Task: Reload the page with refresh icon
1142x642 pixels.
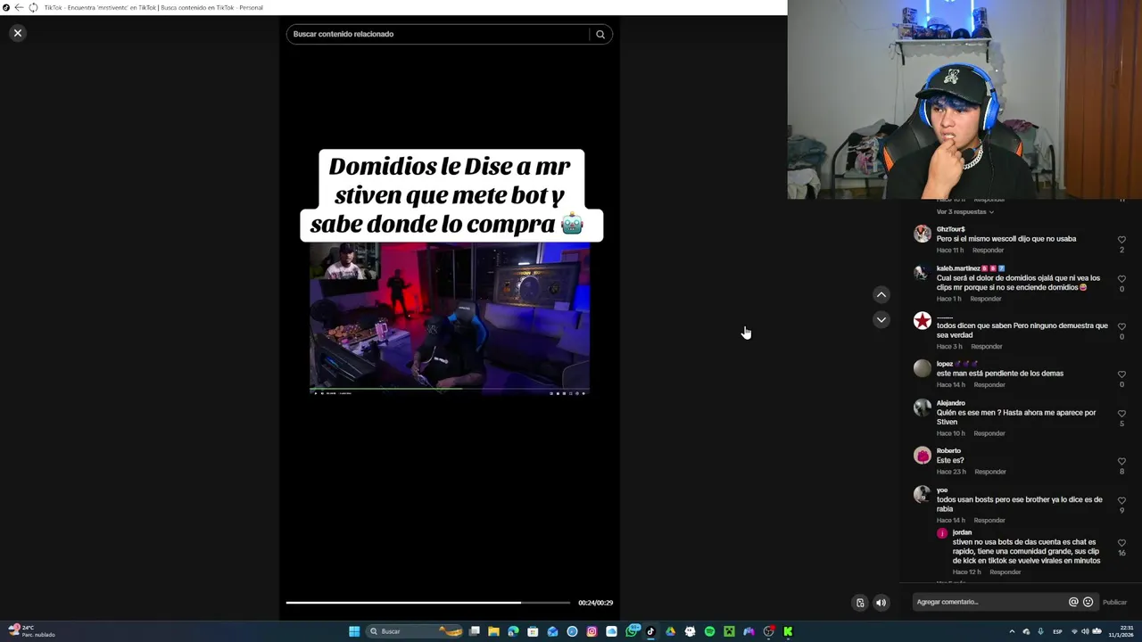Action: pyautogui.click(x=33, y=7)
